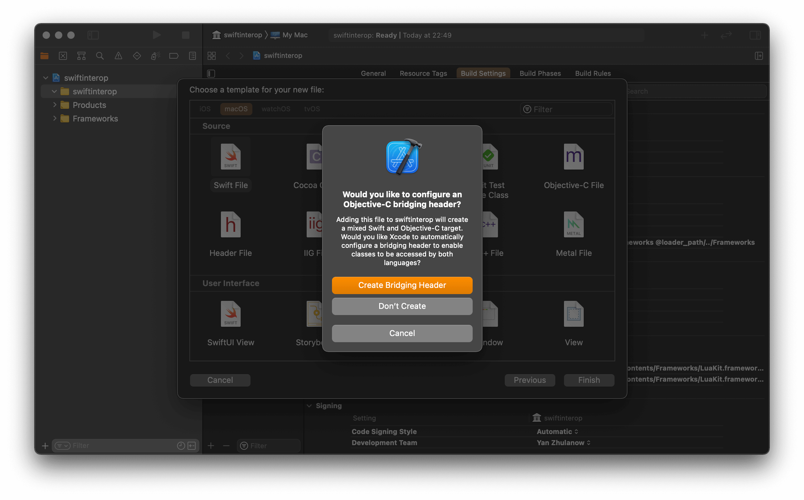
Task: Switch to the Build Phases tab
Action: click(x=540, y=73)
